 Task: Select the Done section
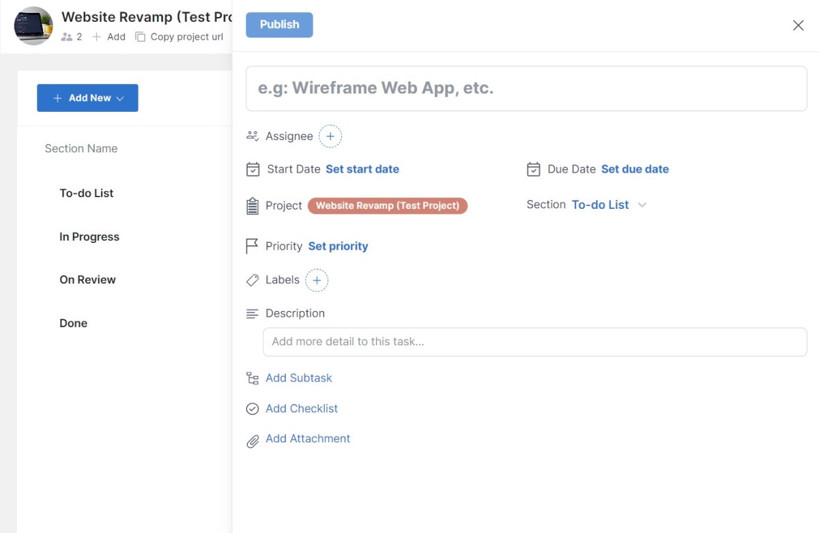point(74,323)
